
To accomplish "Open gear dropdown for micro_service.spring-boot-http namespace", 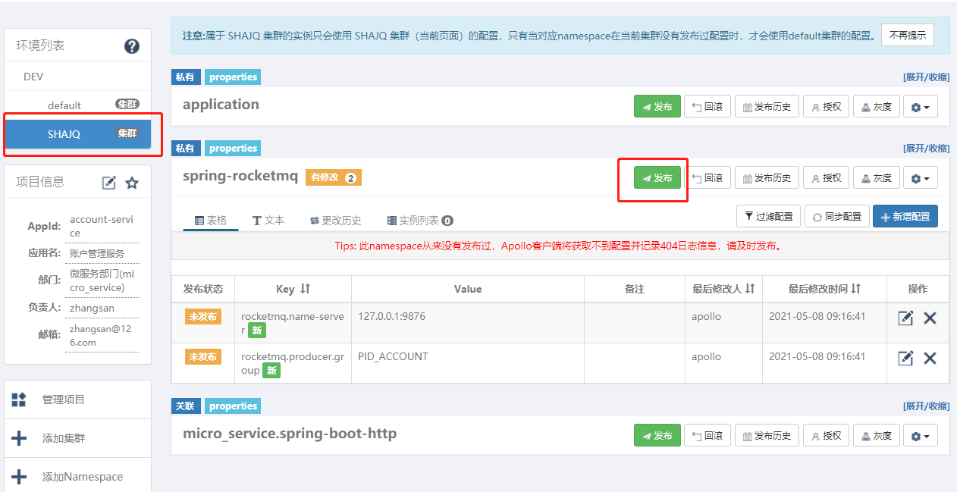I will (x=920, y=436).
